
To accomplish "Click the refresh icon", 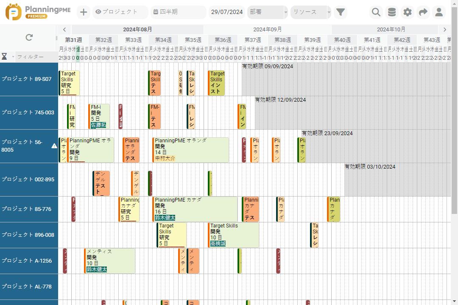I will 29,38.
